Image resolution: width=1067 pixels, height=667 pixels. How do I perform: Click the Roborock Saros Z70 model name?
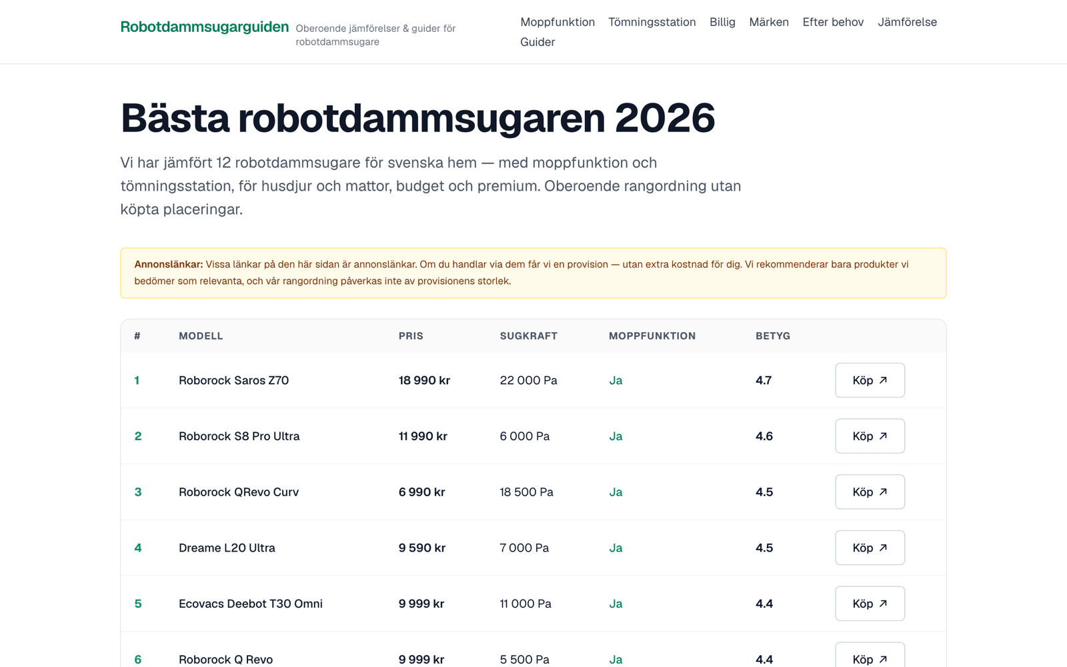pyautogui.click(x=233, y=380)
